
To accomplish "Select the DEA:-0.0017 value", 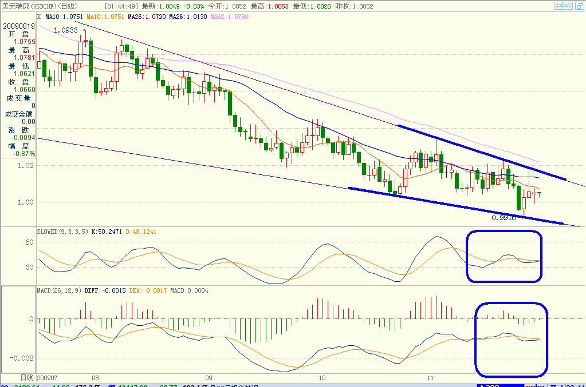I will (148, 291).
